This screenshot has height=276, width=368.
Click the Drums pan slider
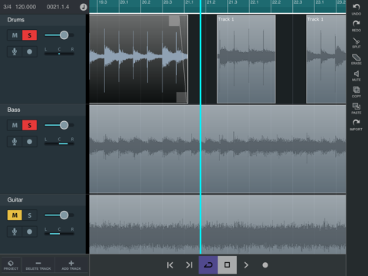(59, 54)
